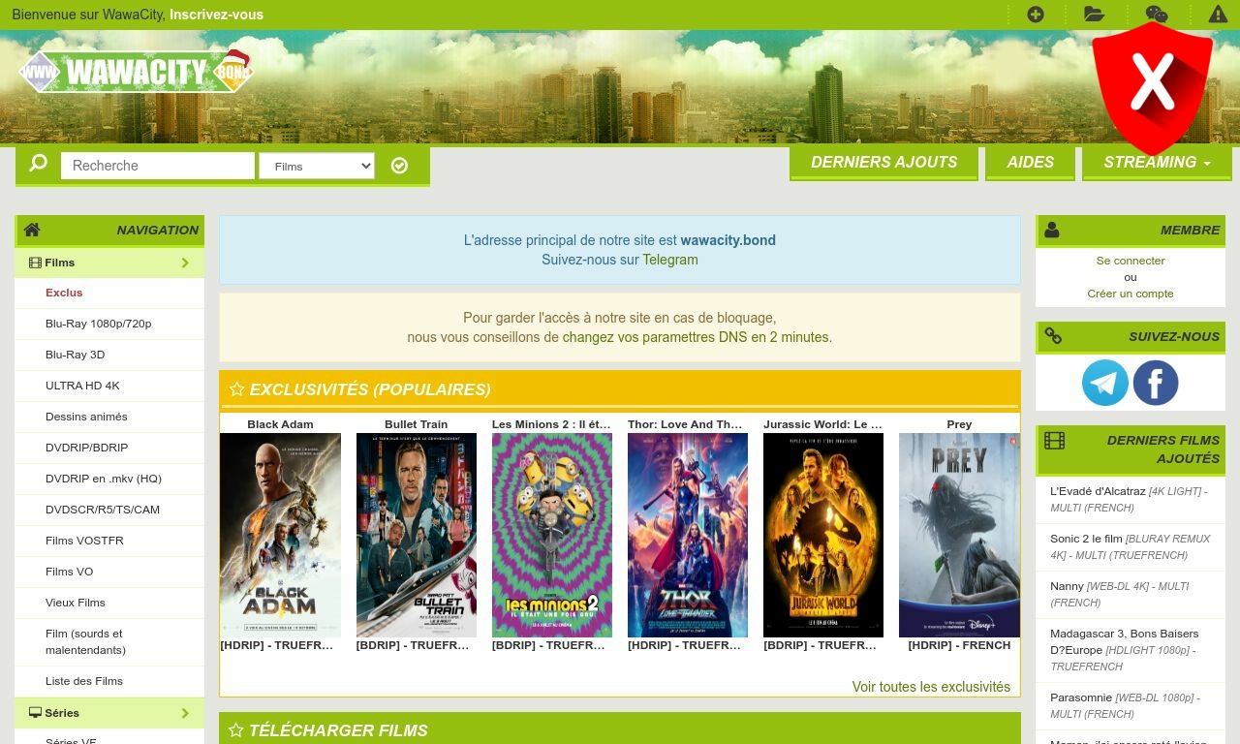
Task: Open the add-content plus icon in top bar
Action: click(1036, 15)
